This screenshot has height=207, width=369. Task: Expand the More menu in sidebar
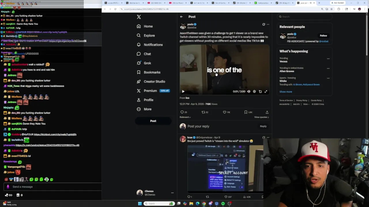144,109
